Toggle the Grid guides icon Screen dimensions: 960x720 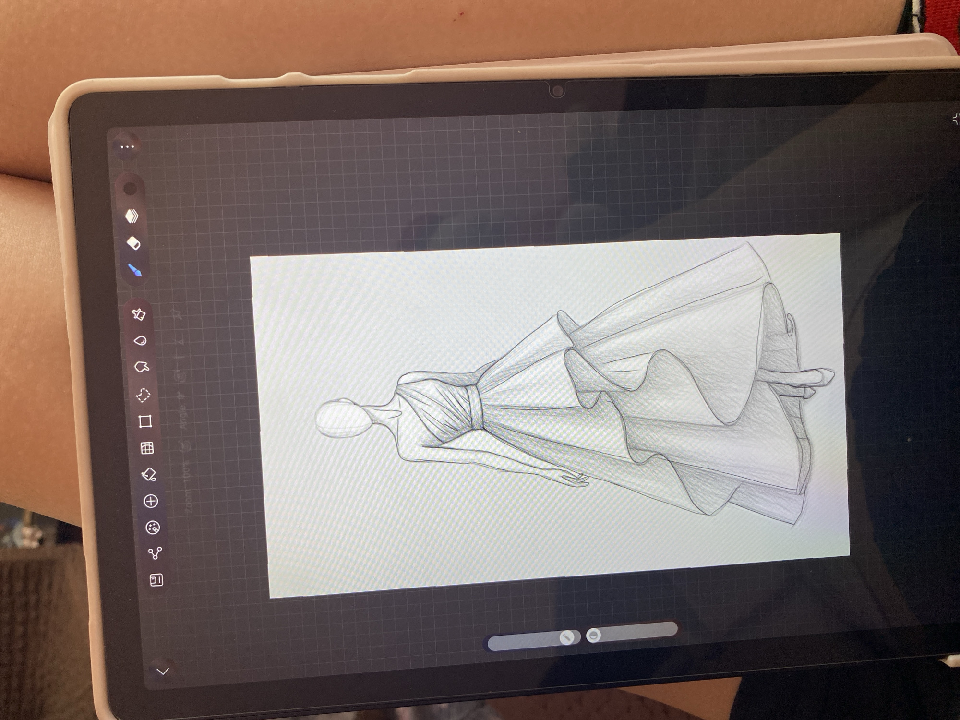click(147, 448)
